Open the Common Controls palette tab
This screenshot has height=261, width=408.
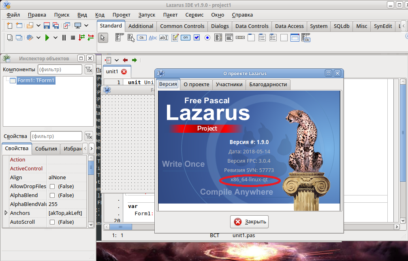tap(182, 26)
